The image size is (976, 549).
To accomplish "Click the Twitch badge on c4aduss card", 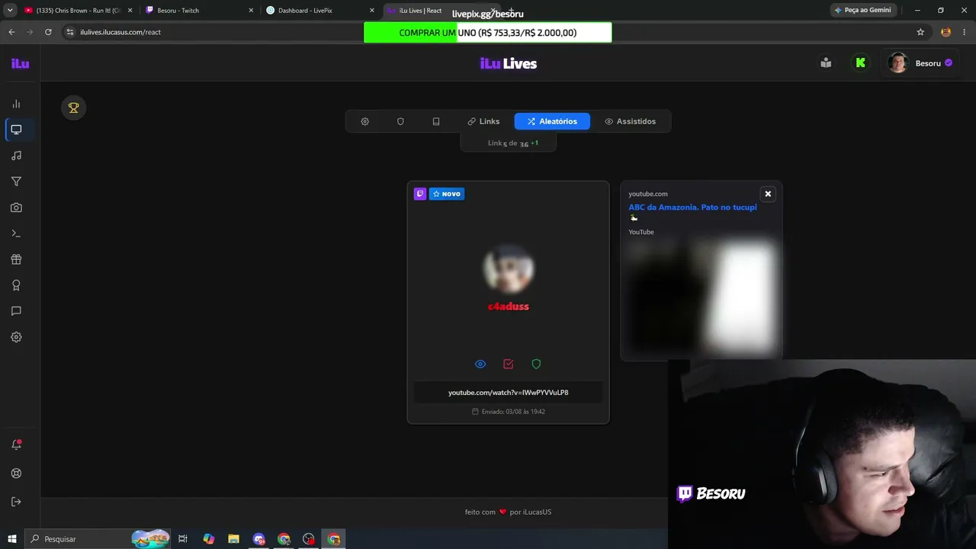I will pos(420,194).
